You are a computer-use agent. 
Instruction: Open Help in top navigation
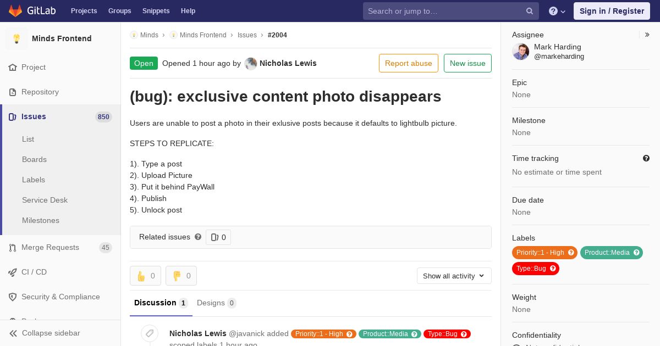pyautogui.click(x=188, y=11)
